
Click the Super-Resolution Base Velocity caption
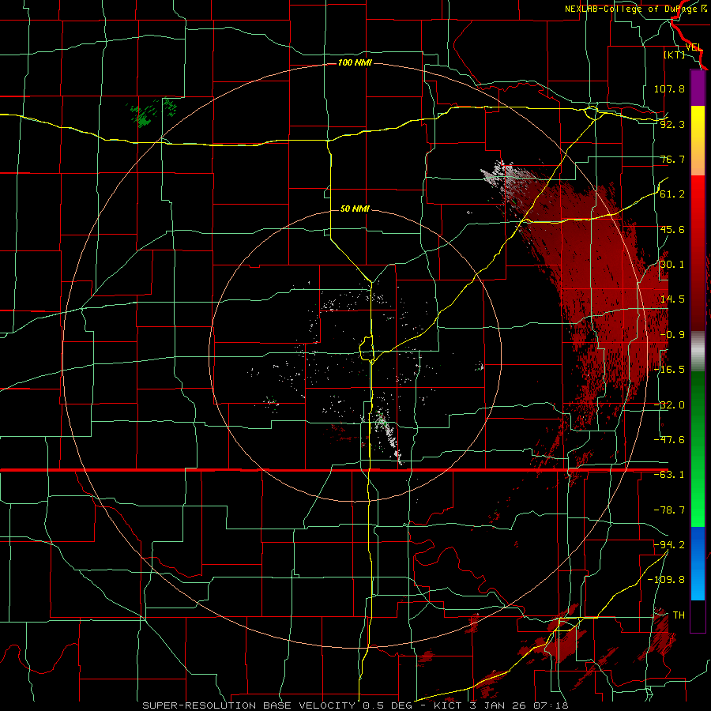click(355, 705)
